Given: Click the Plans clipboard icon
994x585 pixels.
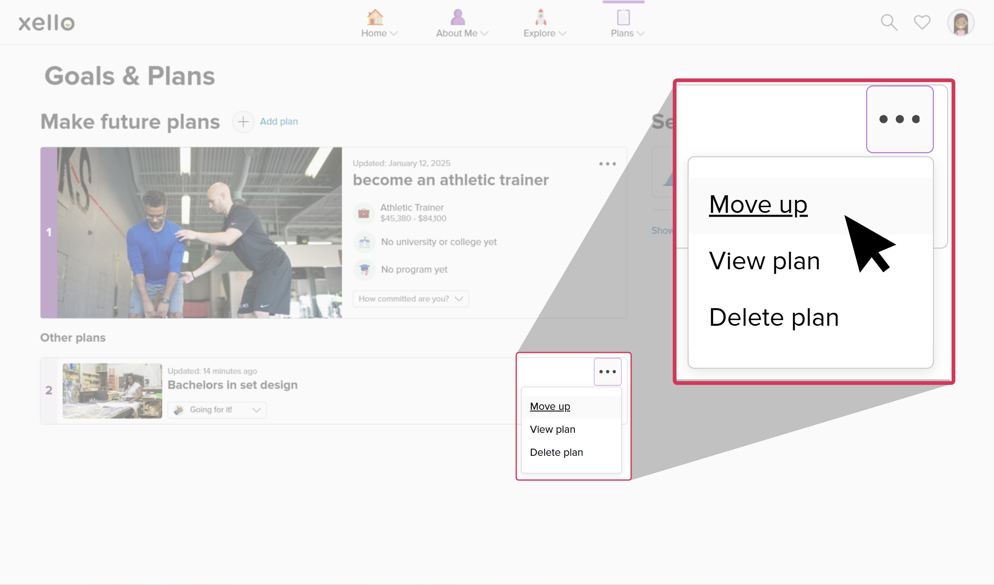Looking at the screenshot, I should tap(623, 18).
